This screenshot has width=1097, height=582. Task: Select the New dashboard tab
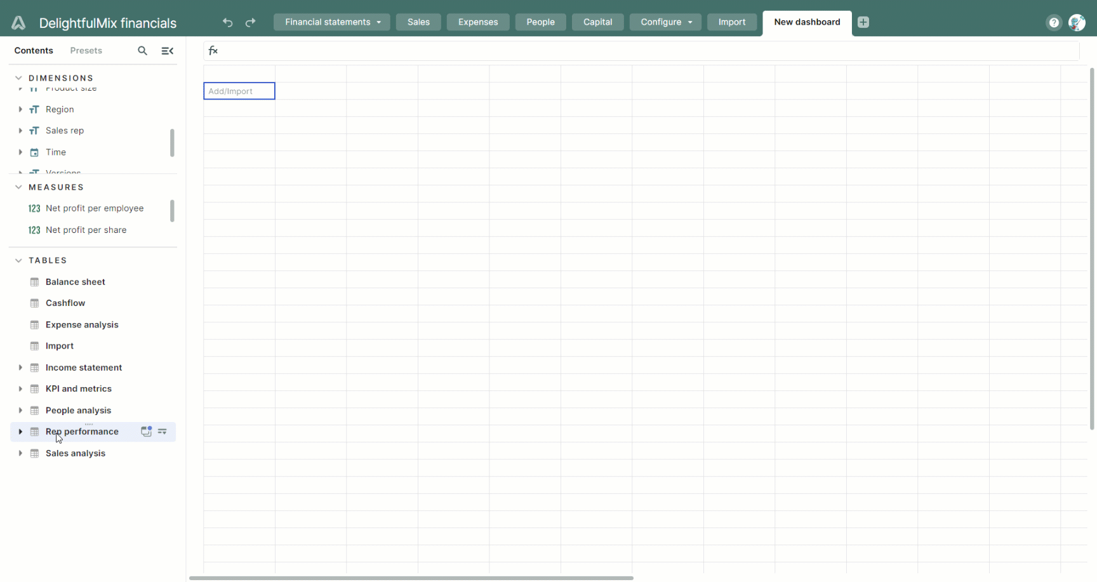point(807,22)
